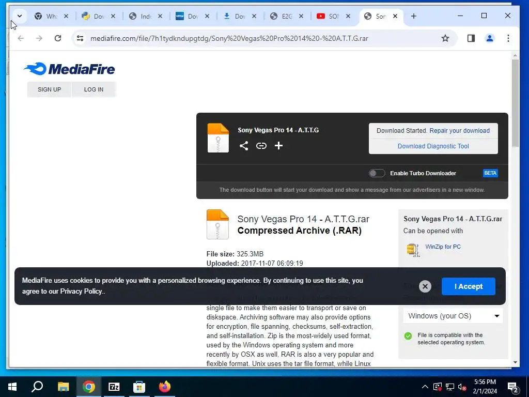Screen dimensions: 529x397
Task: Click the RAR file icon beside Compressed Archive
Action: point(217,224)
